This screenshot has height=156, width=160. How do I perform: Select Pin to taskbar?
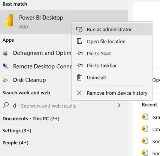coord(112,65)
